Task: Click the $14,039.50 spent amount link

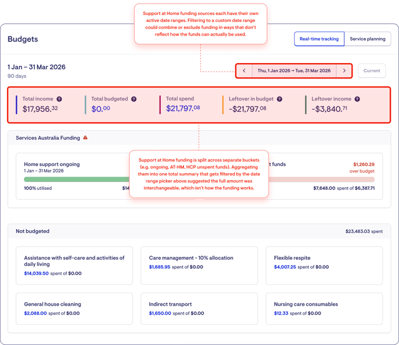Action: 35,274
